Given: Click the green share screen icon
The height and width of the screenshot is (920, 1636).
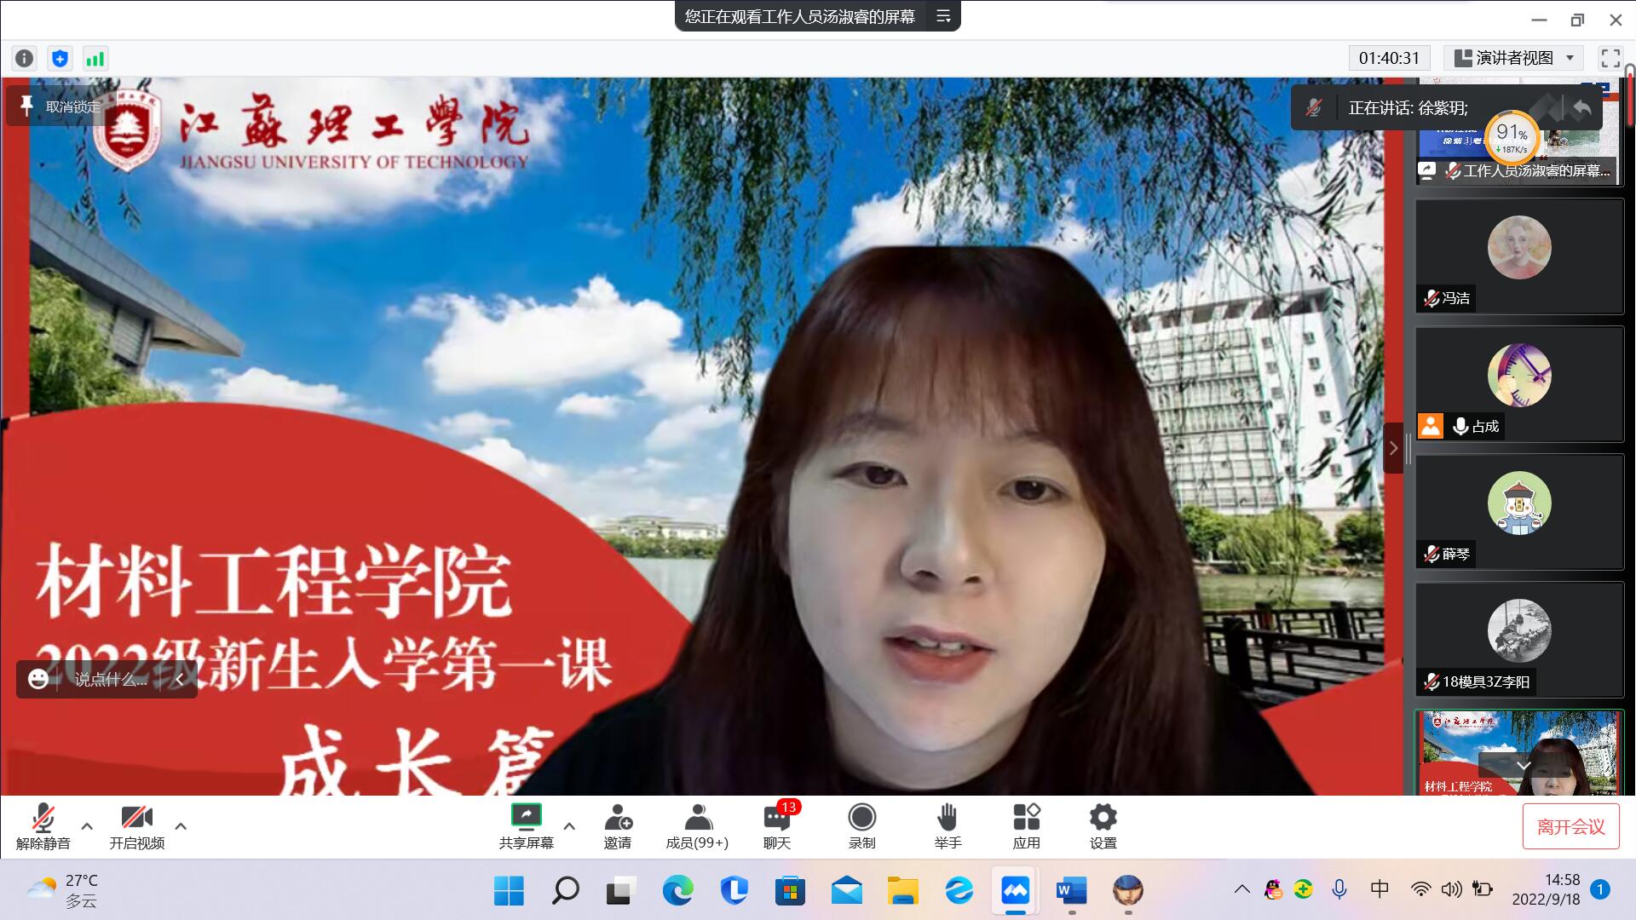Looking at the screenshot, I should (x=526, y=816).
